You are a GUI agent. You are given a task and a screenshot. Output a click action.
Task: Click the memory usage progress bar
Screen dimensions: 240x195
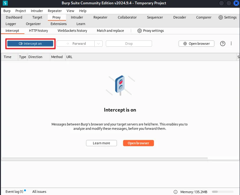[222, 192]
